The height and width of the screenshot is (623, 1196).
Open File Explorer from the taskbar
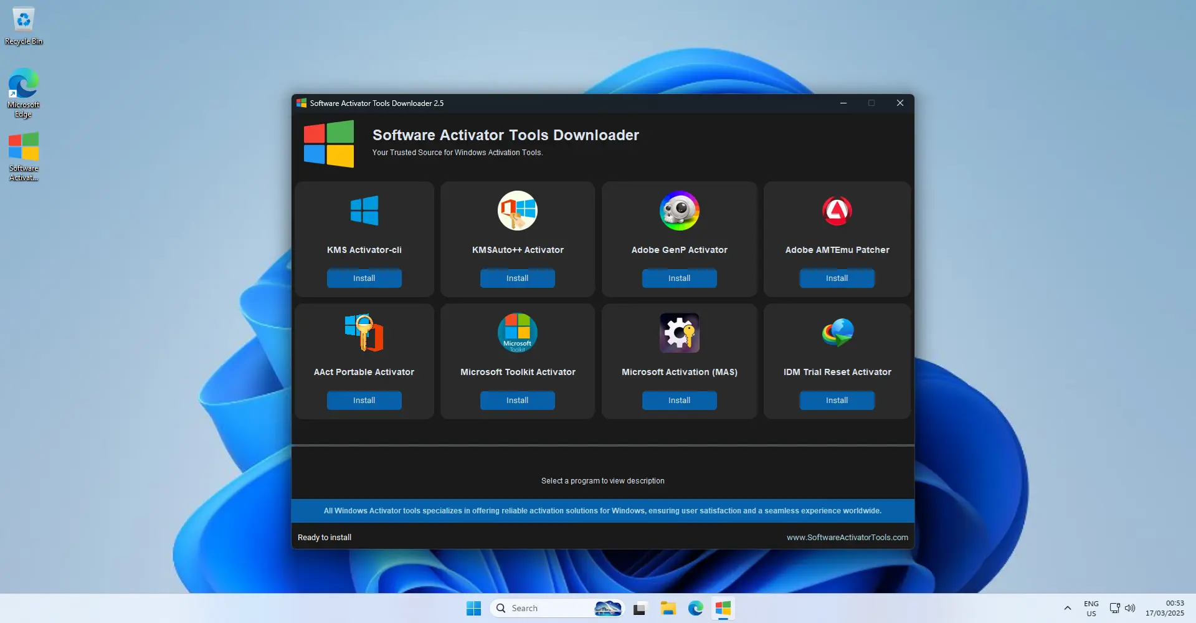pyautogui.click(x=668, y=608)
